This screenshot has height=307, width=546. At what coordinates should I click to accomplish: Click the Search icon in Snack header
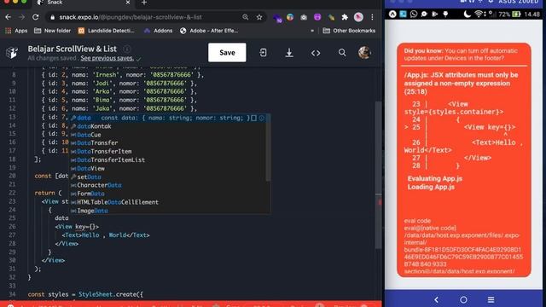tap(342, 53)
